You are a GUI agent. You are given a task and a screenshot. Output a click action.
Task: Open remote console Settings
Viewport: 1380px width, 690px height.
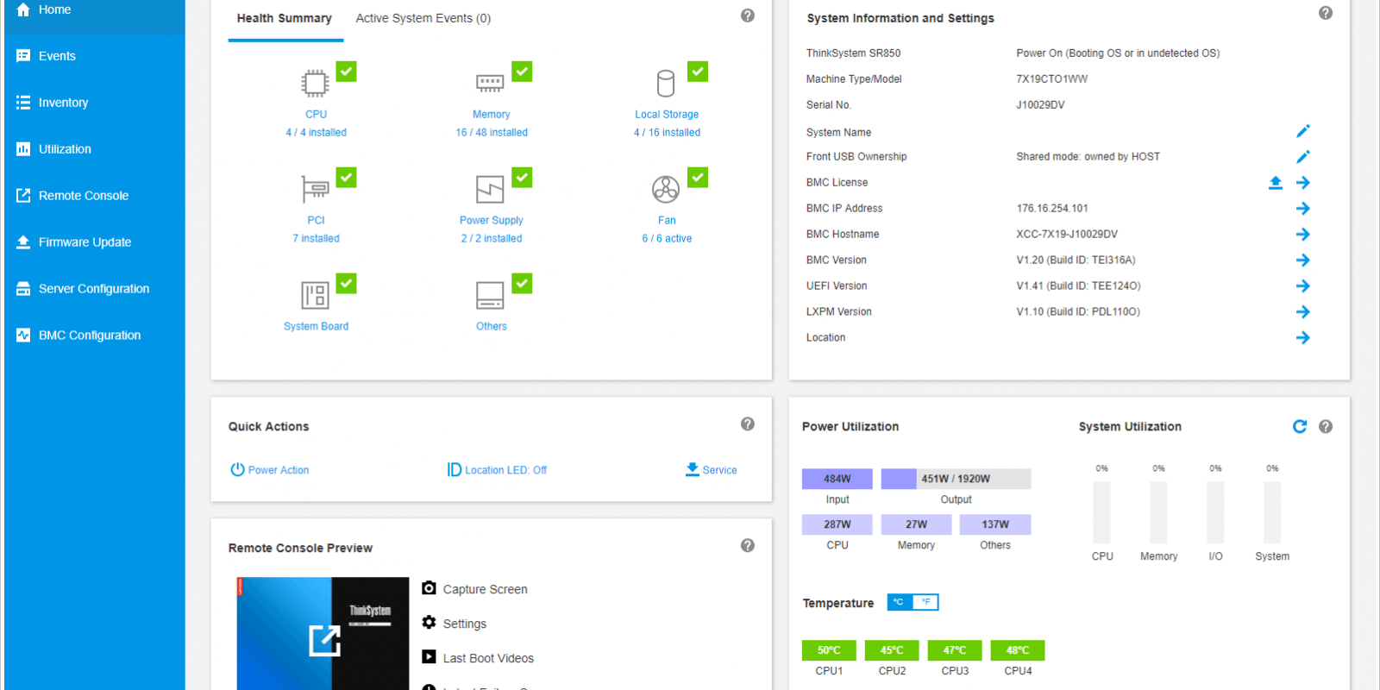click(x=455, y=624)
